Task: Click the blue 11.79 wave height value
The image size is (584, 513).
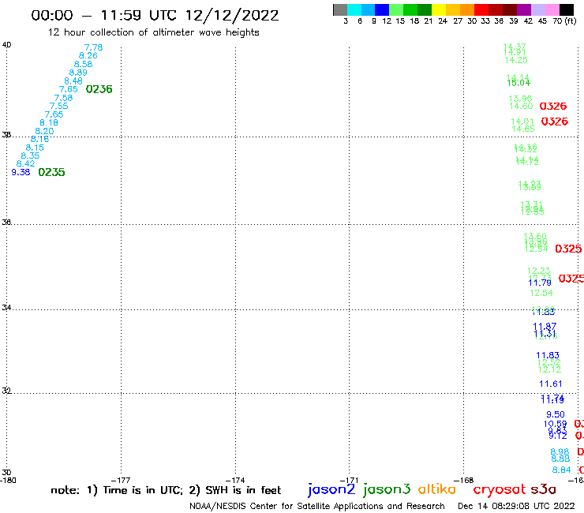Action: pos(540,283)
